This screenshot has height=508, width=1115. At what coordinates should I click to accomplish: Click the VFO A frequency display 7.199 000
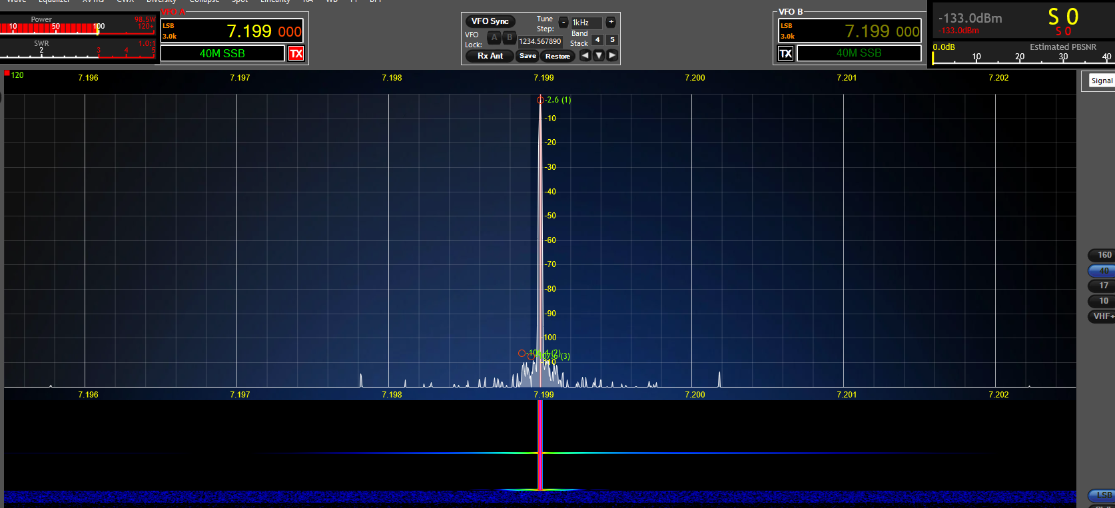[x=264, y=31]
